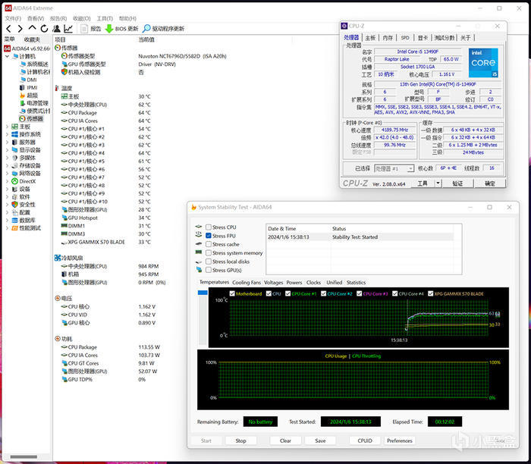Enable the Stress CPU checkbox
This screenshot has height=464, width=531.
(209, 227)
